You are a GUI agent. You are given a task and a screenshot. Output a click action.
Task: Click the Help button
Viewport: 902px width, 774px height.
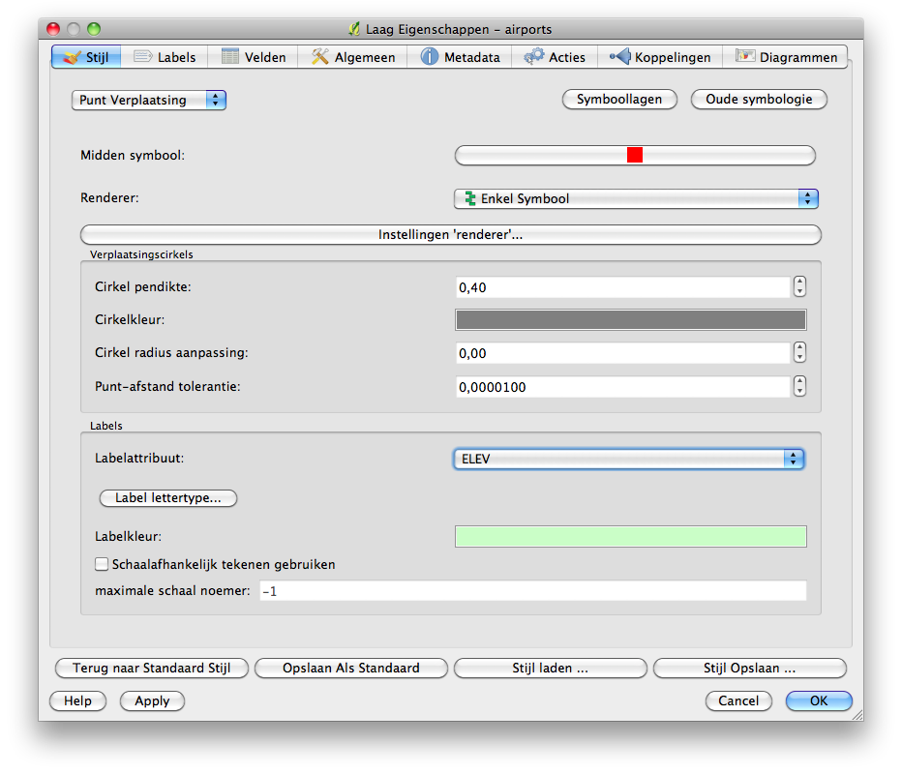[77, 701]
